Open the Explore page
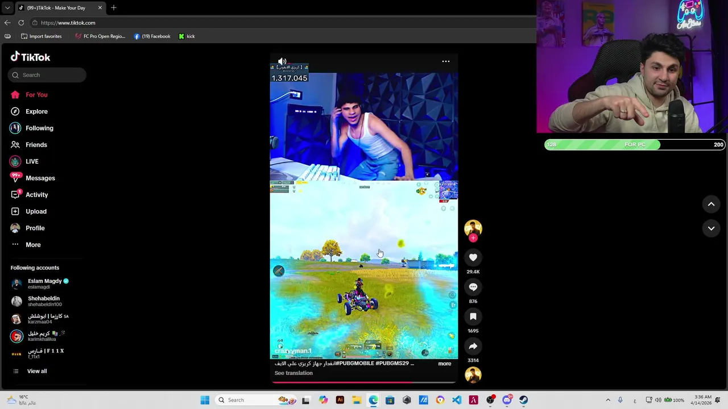Image resolution: width=728 pixels, height=409 pixels. pos(36,111)
